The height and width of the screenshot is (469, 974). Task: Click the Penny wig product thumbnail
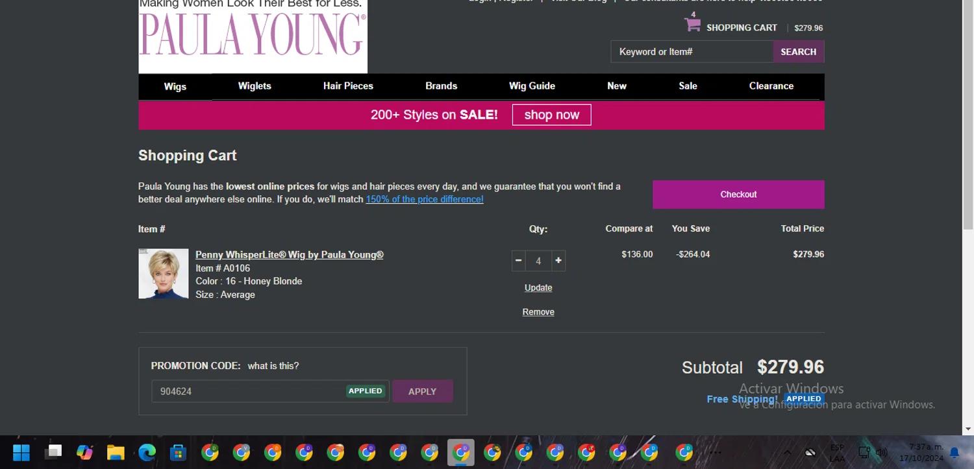pyautogui.click(x=164, y=274)
